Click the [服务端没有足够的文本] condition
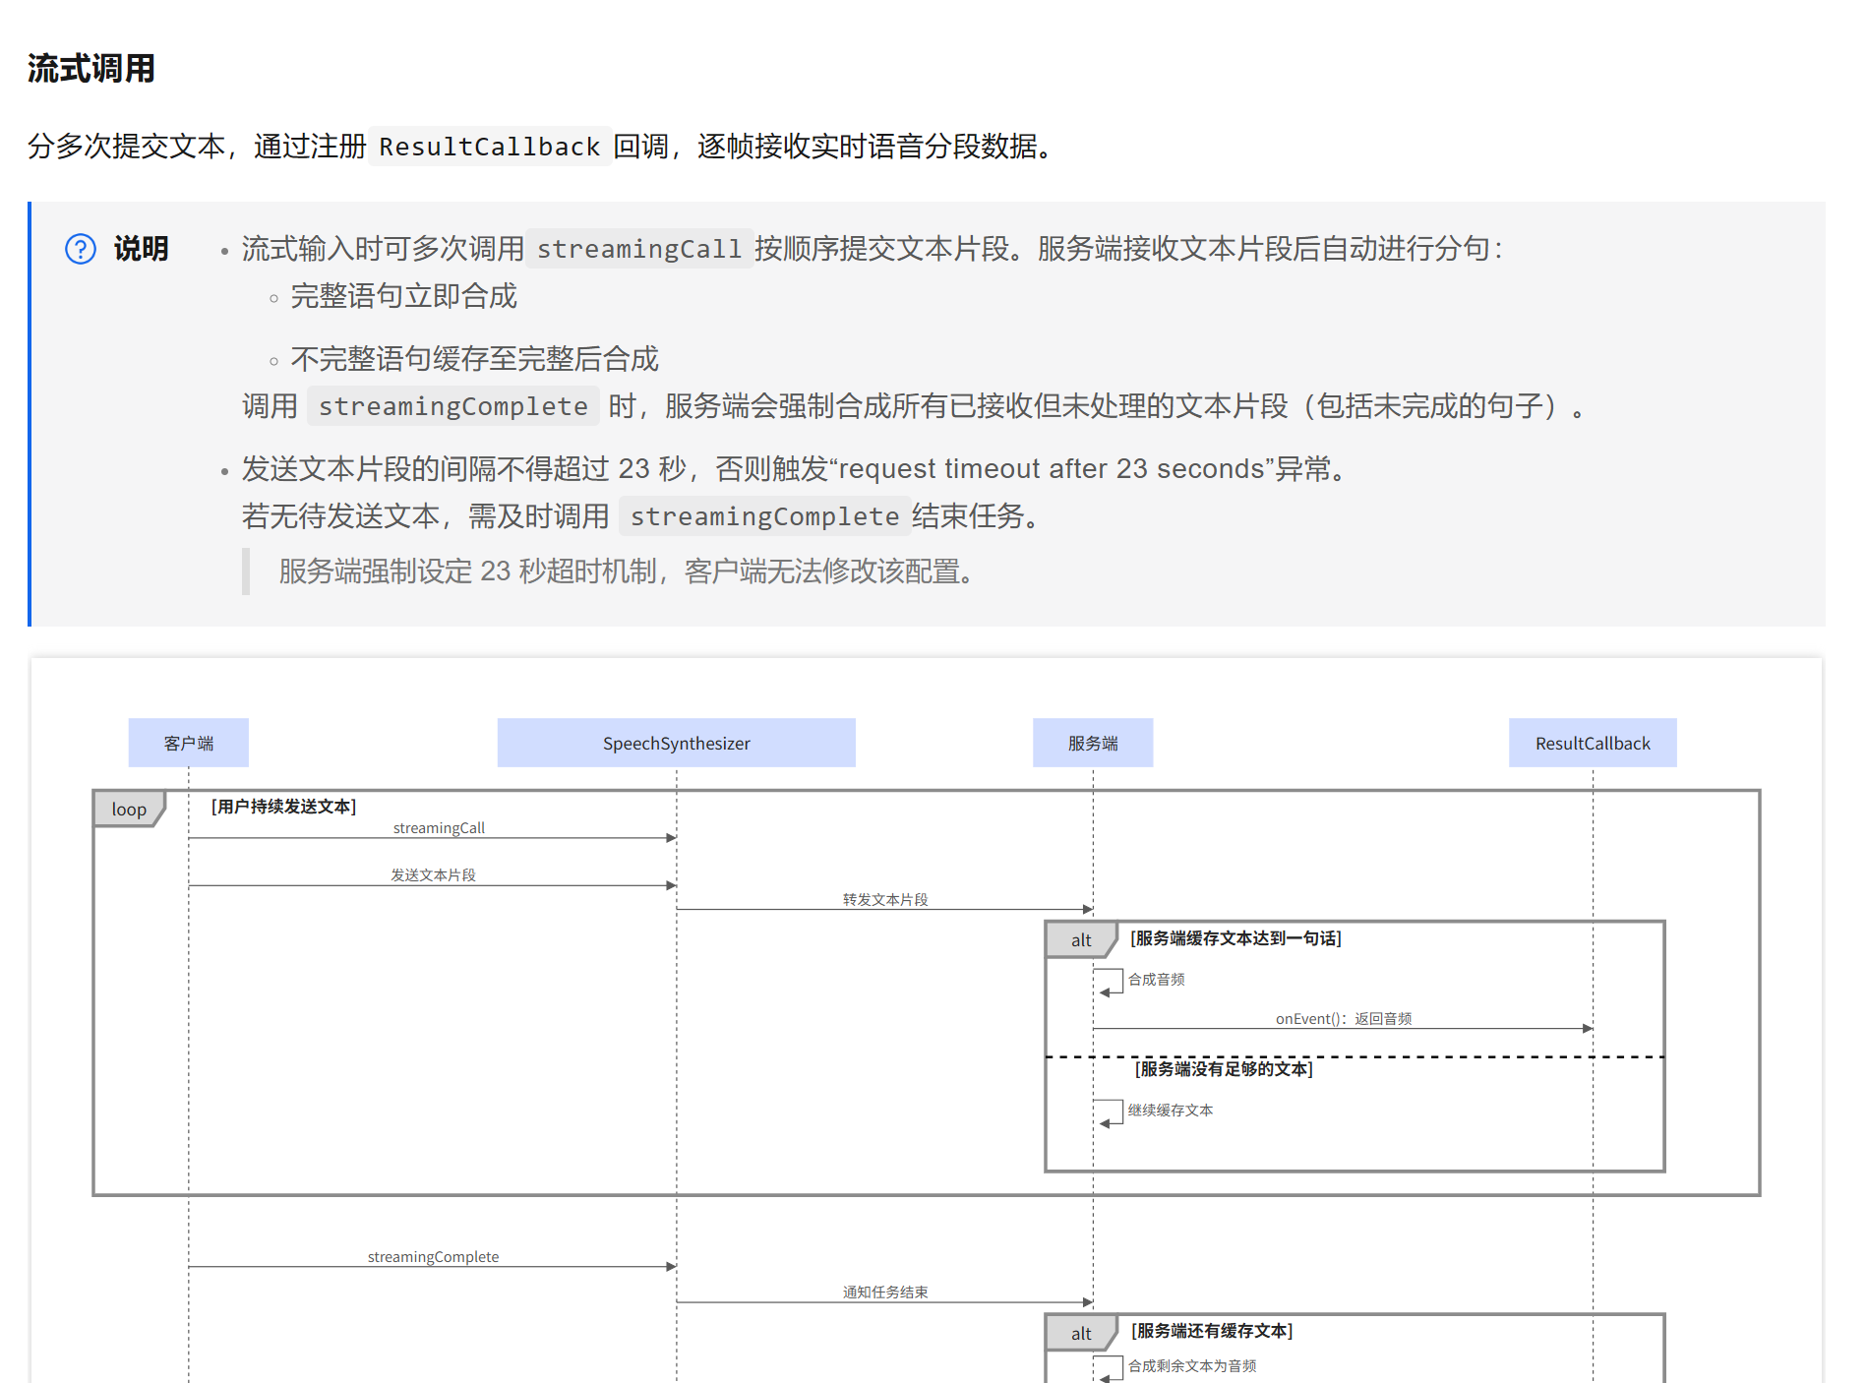Image resolution: width=1867 pixels, height=1383 pixels. (x=1224, y=1068)
